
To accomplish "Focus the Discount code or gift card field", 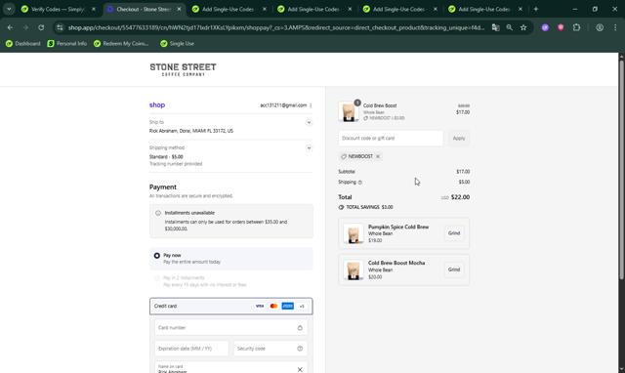I will (391, 139).
